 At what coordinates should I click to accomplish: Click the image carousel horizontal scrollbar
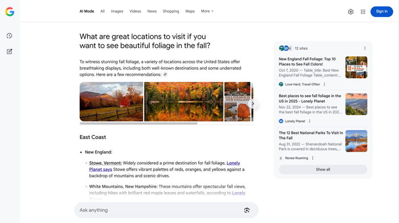(139, 123)
